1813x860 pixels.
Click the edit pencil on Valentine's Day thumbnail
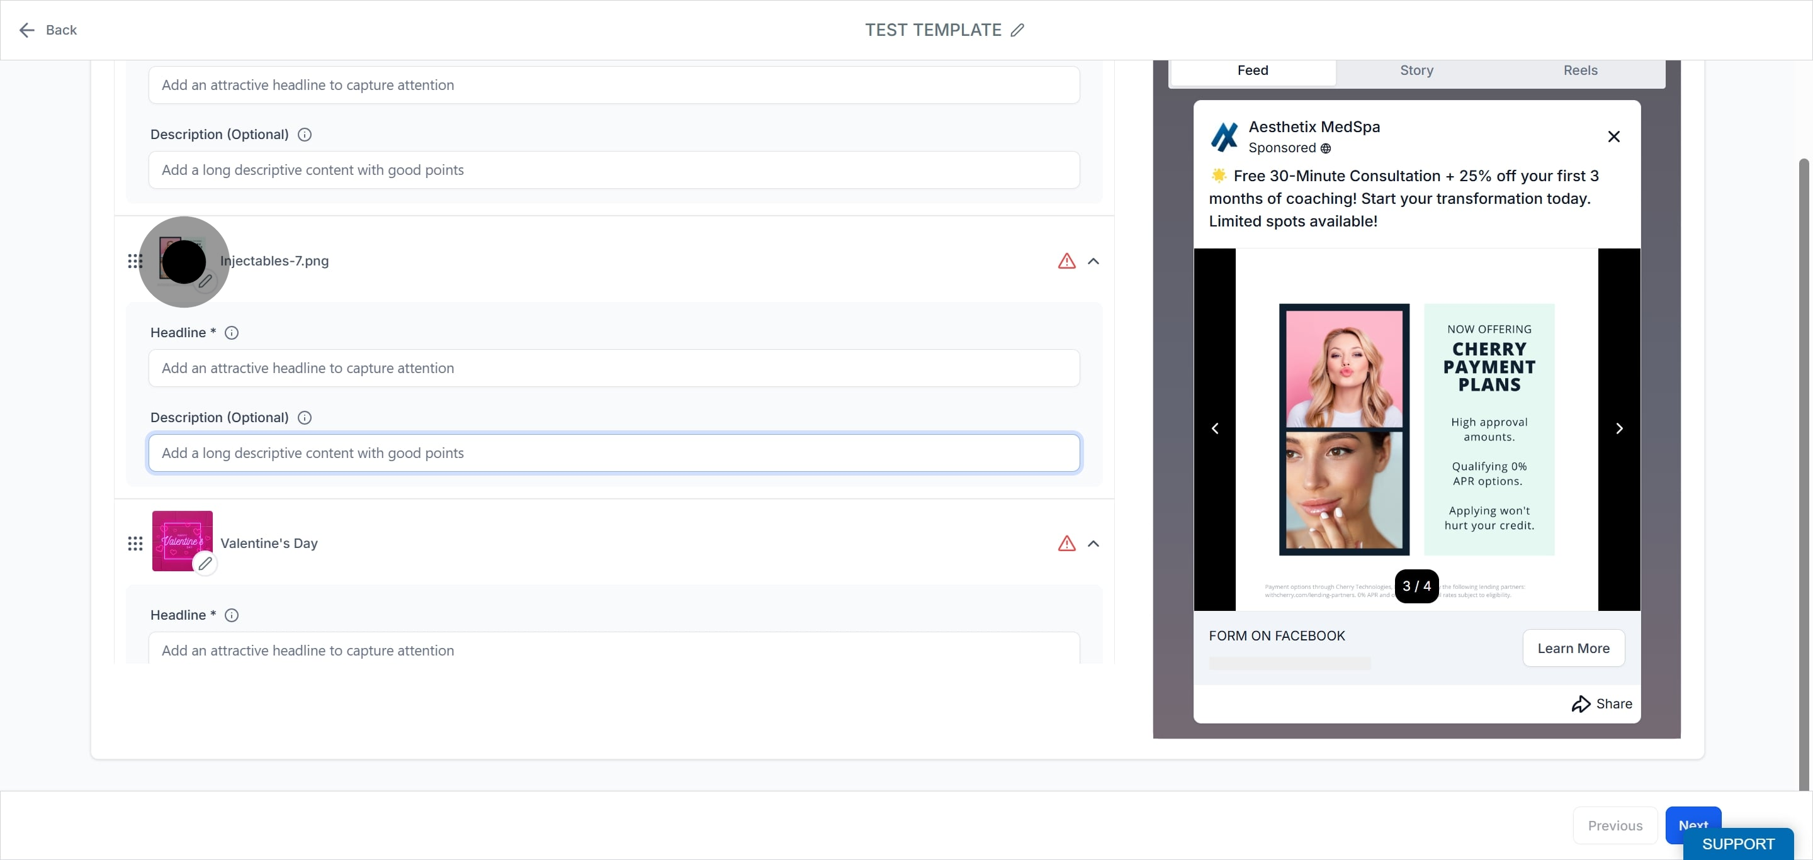point(205,563)
